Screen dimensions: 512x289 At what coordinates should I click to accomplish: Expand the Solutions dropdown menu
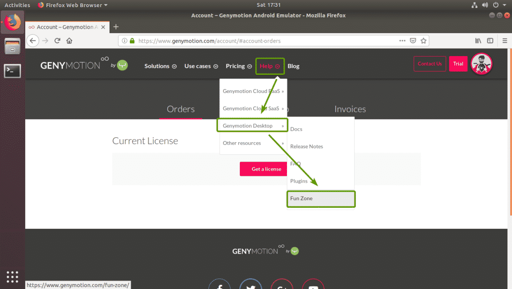tap(160, 66)
